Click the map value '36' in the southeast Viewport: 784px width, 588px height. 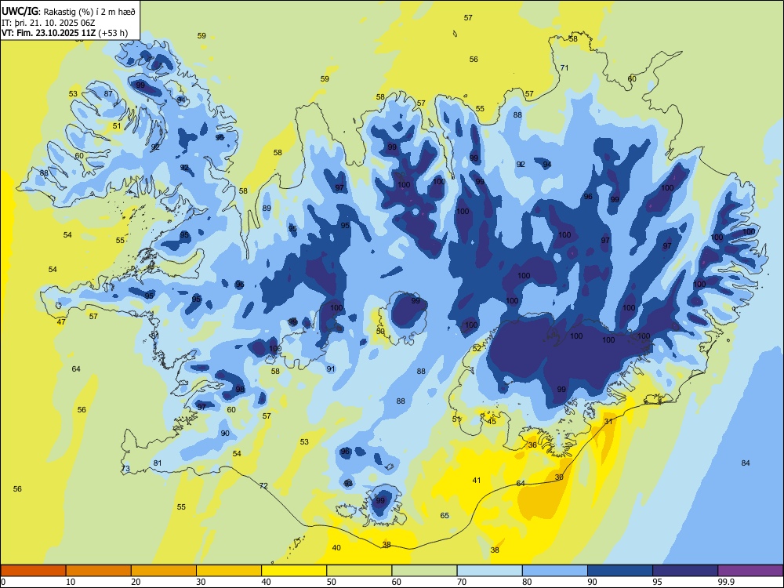(x=532, y=445)
